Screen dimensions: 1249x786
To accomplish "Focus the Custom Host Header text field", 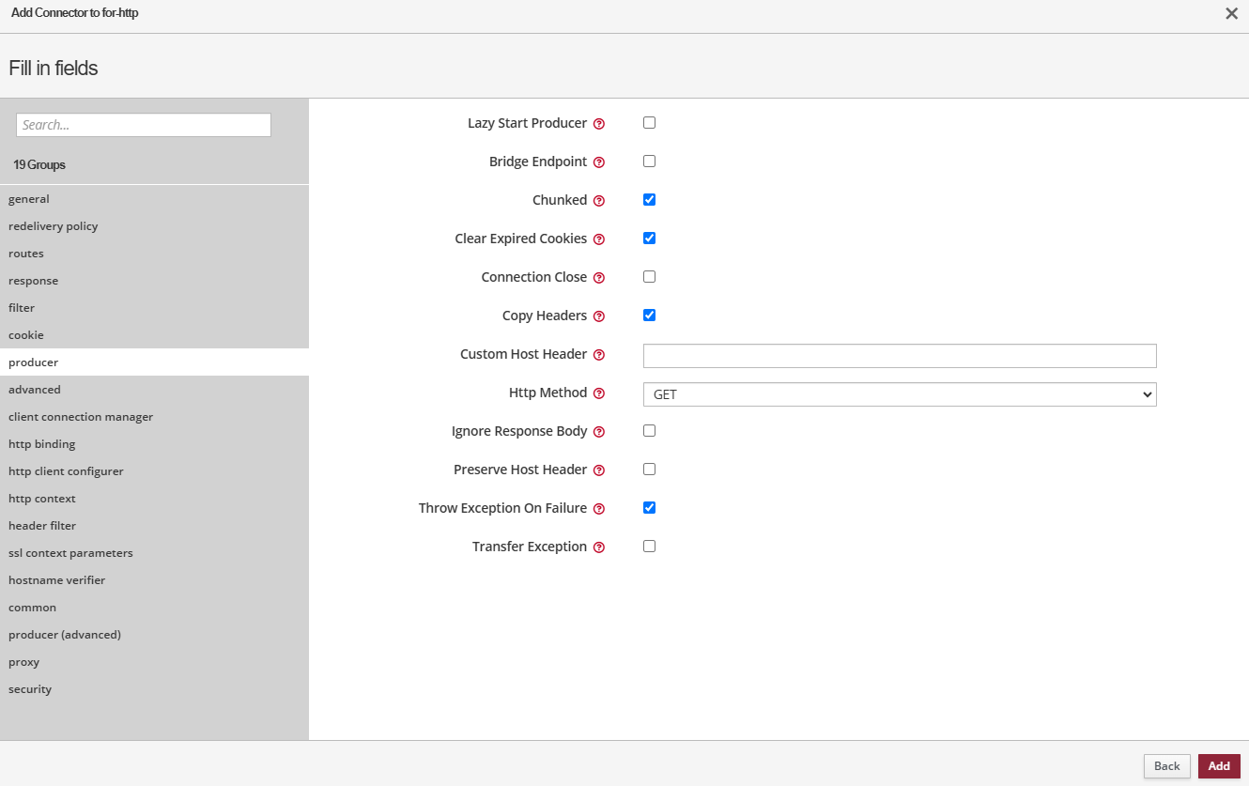I will (899, 356).
